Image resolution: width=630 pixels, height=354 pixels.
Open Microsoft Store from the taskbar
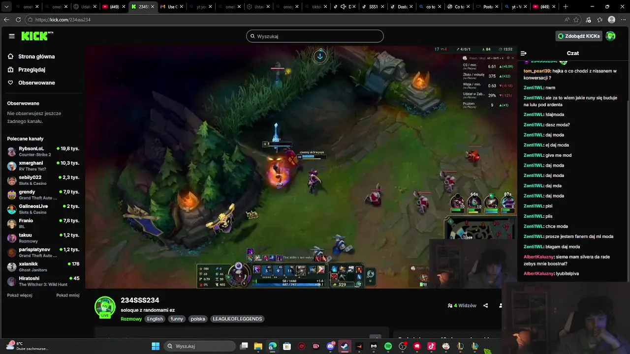tap(287, 346)
